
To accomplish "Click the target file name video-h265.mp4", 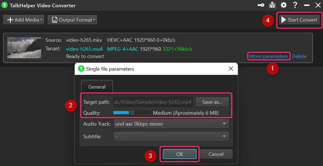I will tap(84, 49).
